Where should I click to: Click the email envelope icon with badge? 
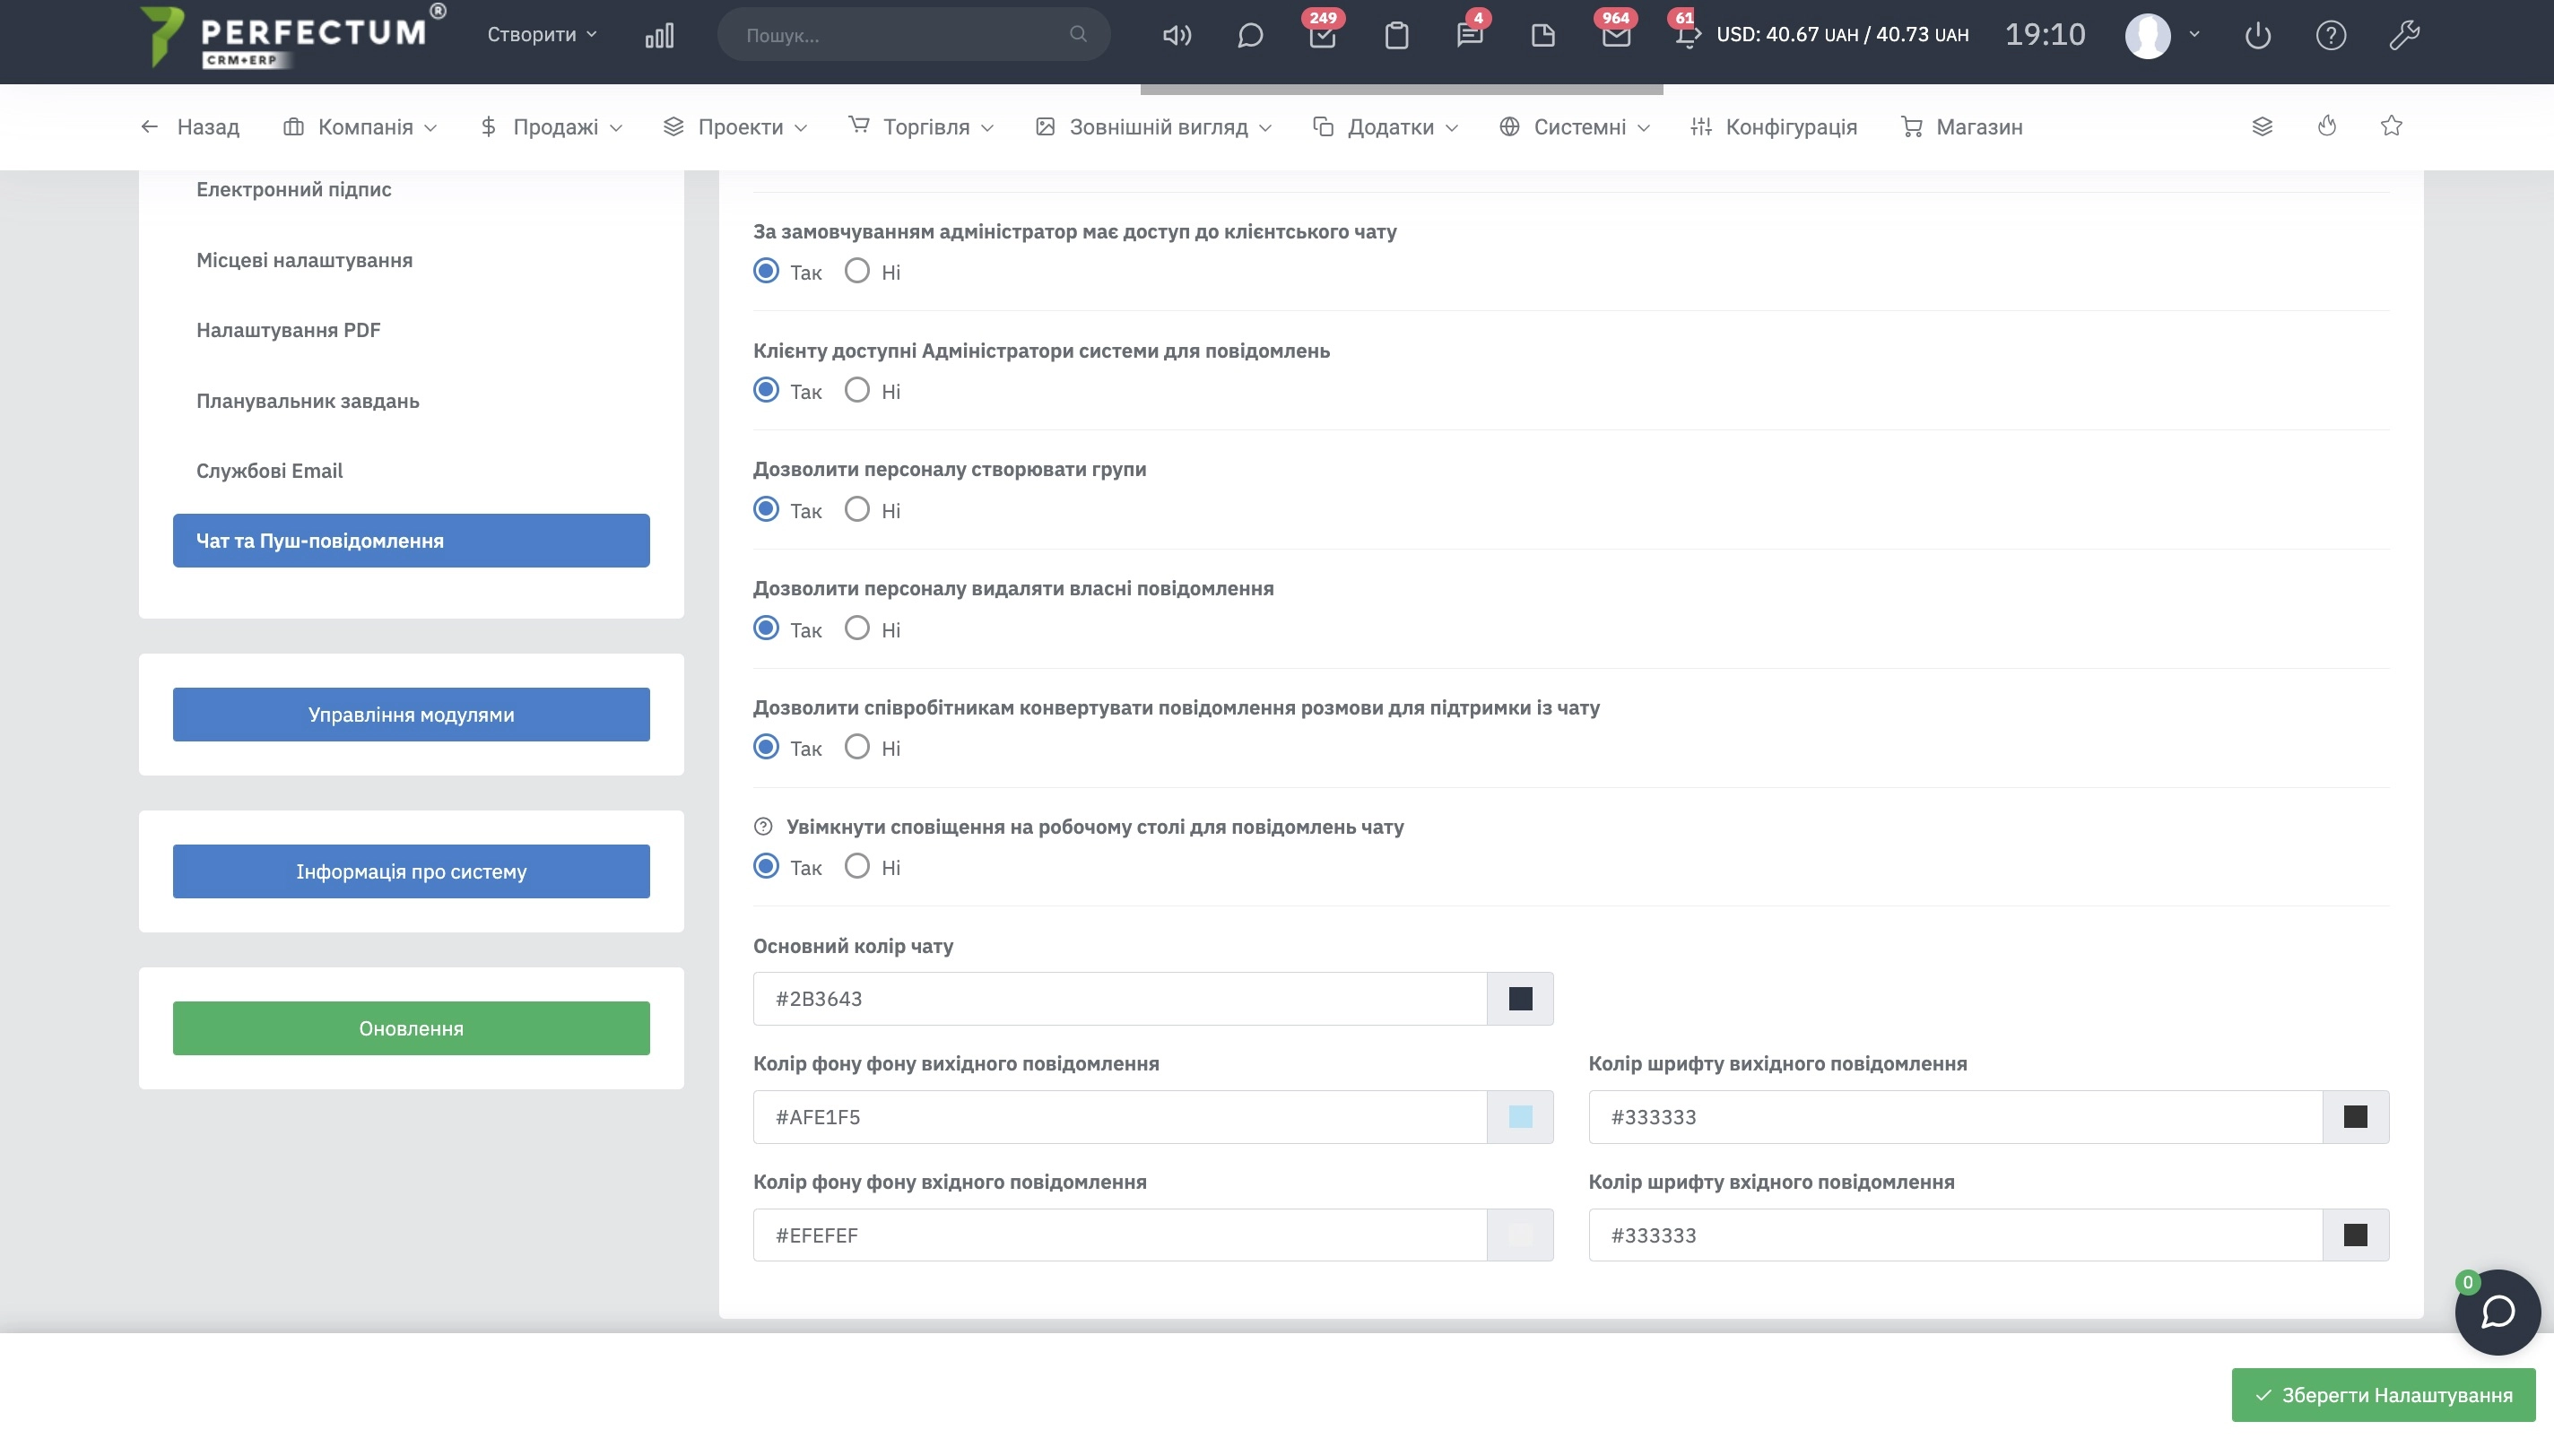coord(1611,35)
